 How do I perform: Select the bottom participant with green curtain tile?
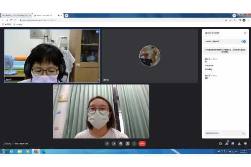click(101, 111)
